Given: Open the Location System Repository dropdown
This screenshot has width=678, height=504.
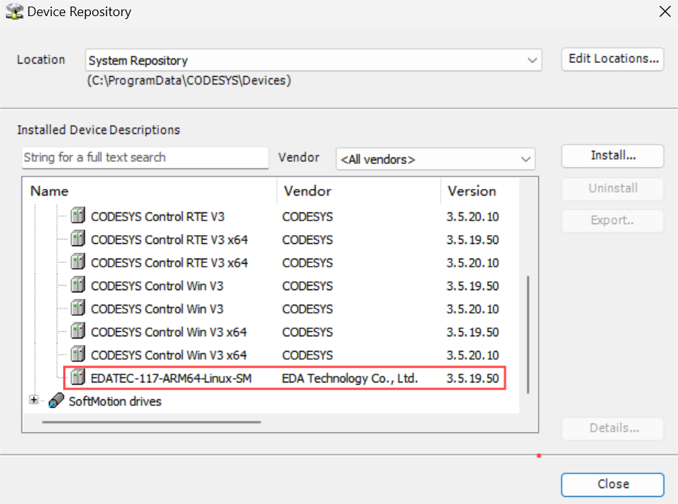Looking at the screenshot, I should tap(314, 60).
